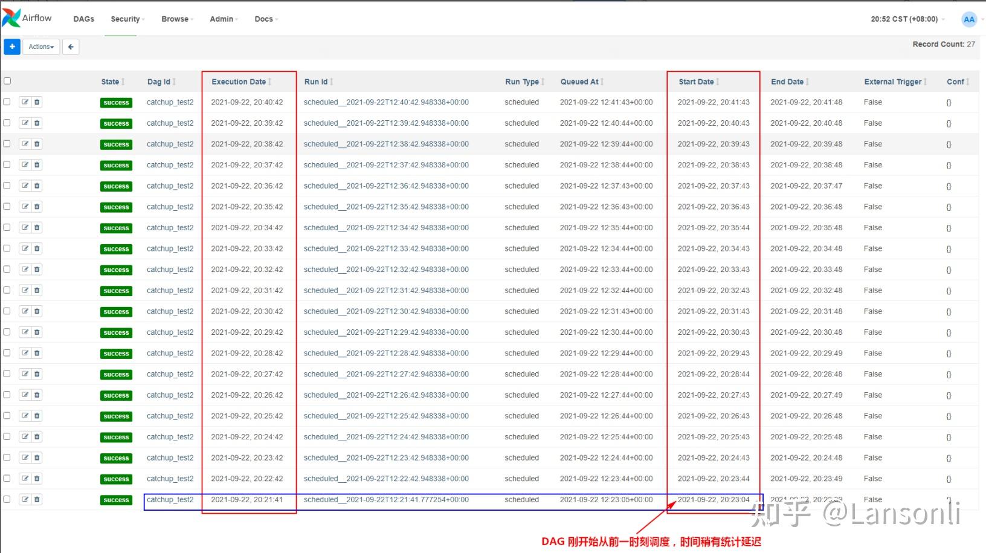Open the Security menu
The width and height of the screenshot is (986, 553).
tap(127, 19)
